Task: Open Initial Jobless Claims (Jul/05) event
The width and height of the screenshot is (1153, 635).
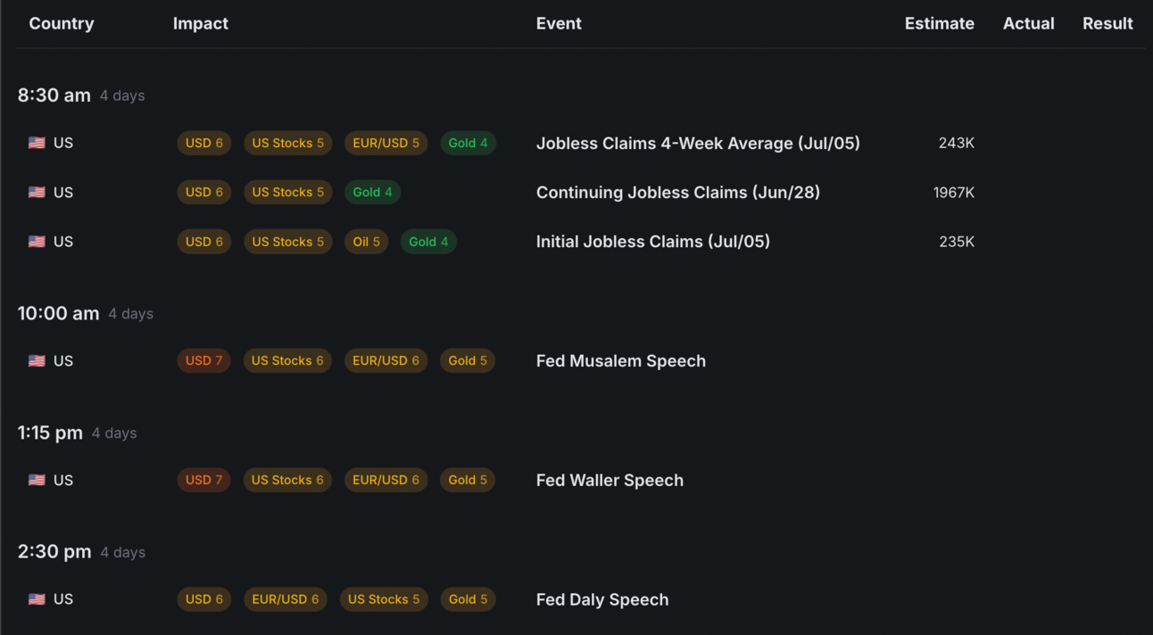Action: pos(652,242)
